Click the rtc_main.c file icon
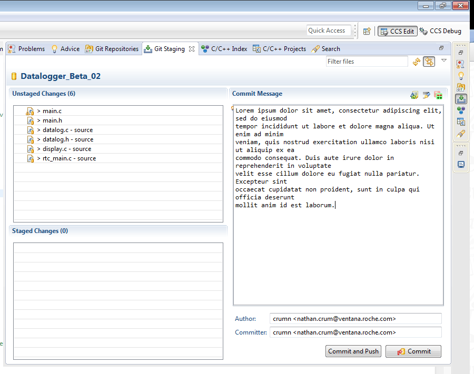 pos(30,158)
